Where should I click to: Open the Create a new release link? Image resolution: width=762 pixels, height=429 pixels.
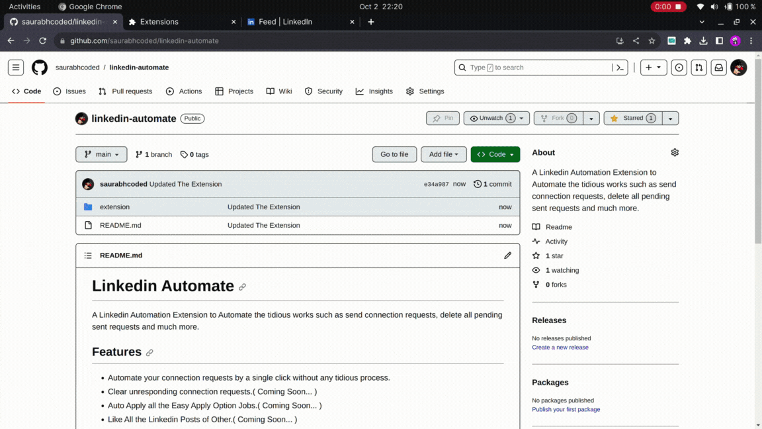(x=560, y=348)
